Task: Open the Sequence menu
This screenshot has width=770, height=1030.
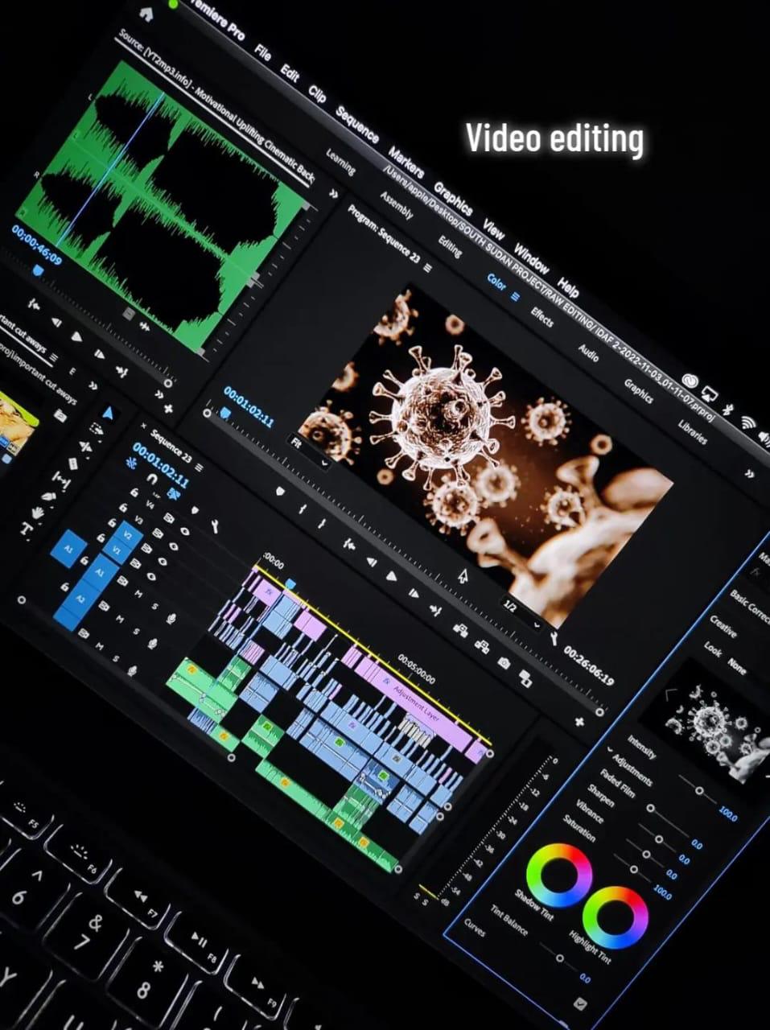Action: 357,124
